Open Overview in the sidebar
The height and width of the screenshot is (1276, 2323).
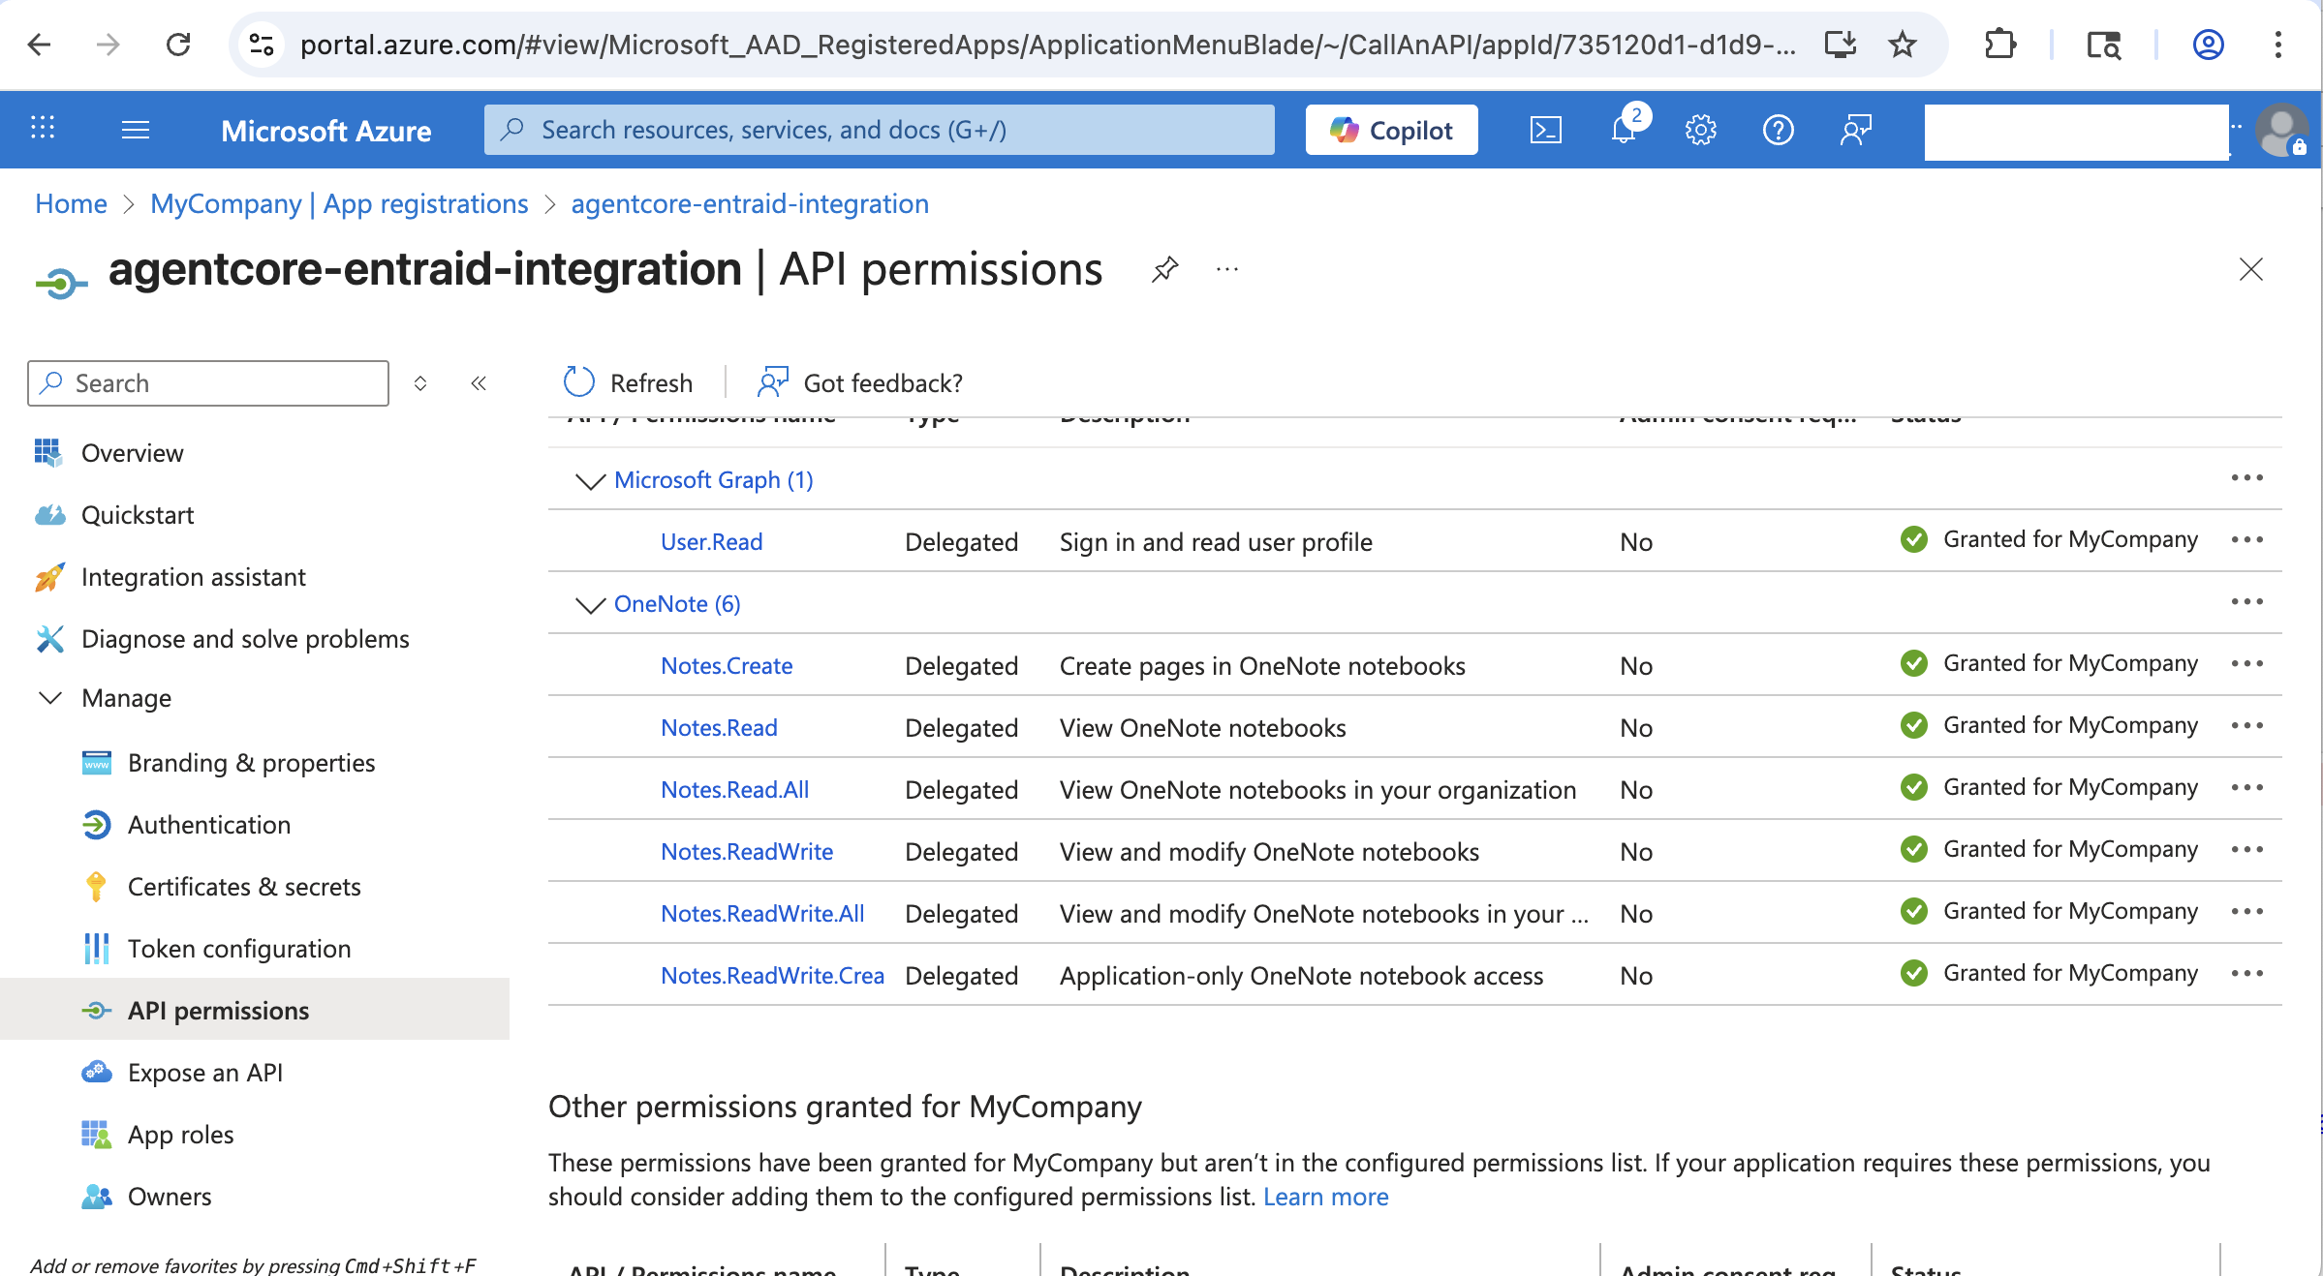coord(132,453)
